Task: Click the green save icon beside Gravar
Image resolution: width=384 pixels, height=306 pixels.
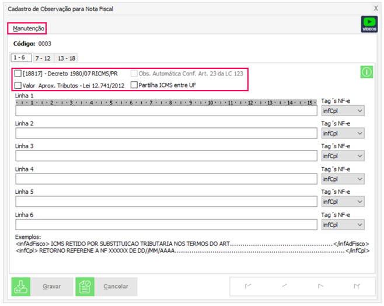Action: pos(21,287)
